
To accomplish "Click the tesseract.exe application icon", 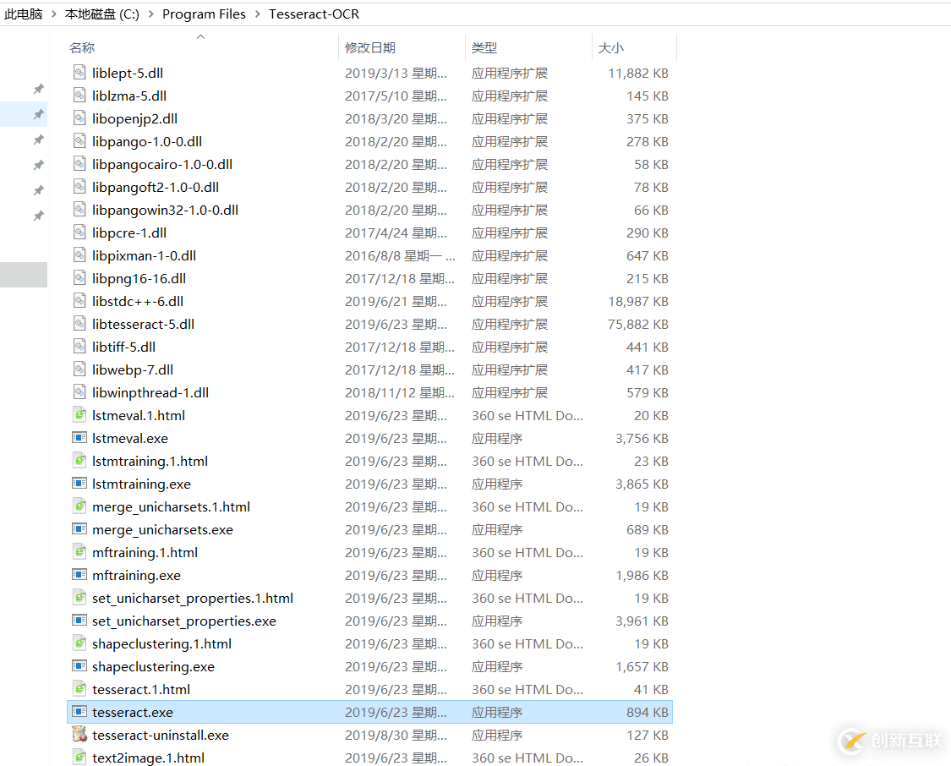I will 79,712.
